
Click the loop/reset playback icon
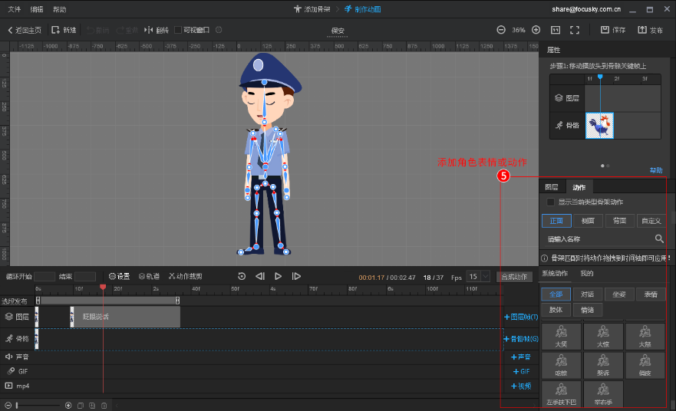pyautogui.click(x=242, y=276)
